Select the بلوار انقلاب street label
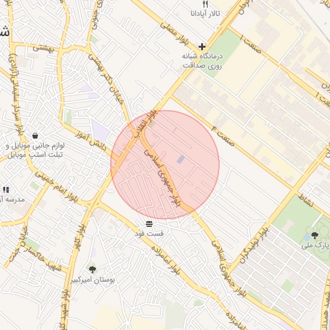Image resolution: width=330 pixels, height=330 pixels. click(146, 124)
